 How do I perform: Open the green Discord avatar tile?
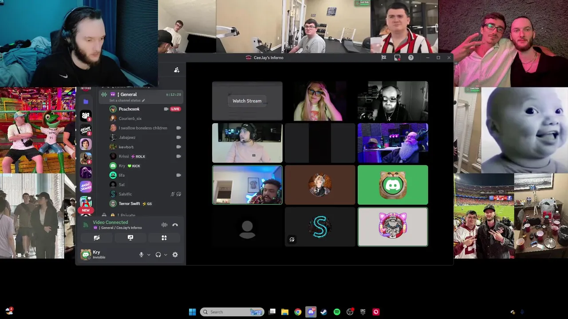coord(393,185)
